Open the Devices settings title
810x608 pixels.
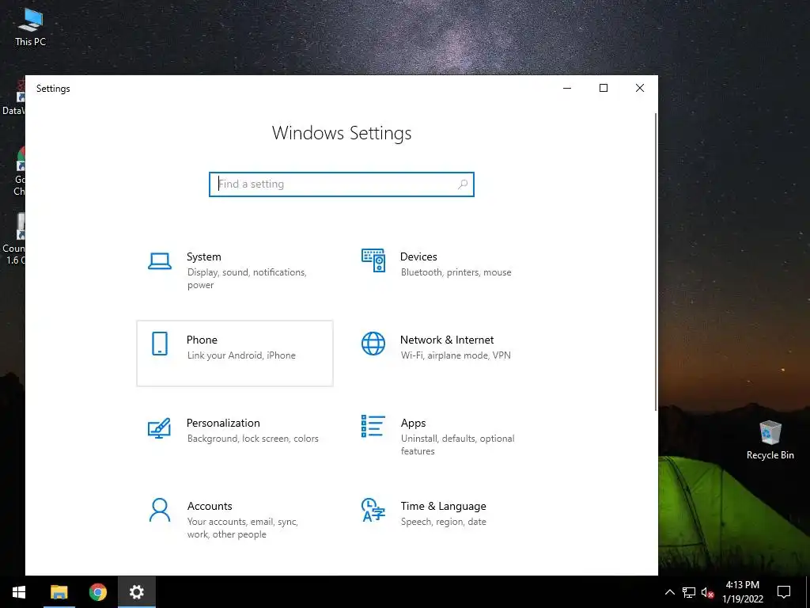pyautogui.click(x=418, y=257)
